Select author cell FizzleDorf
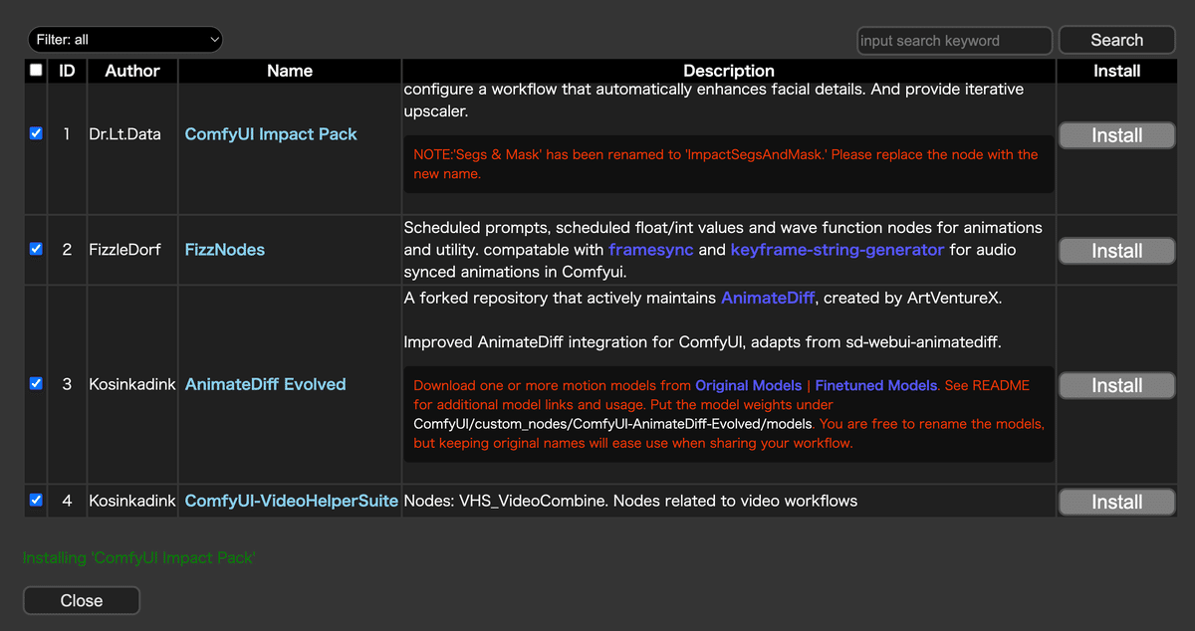The image size is (1195, 631). 124,250
